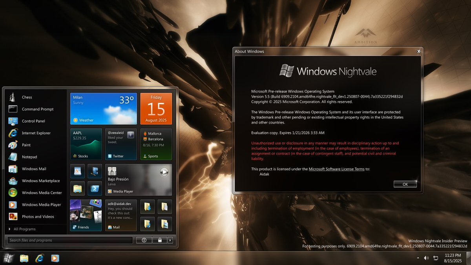
Task: Open the taskbar clock and date
Action: coord(453,258)
